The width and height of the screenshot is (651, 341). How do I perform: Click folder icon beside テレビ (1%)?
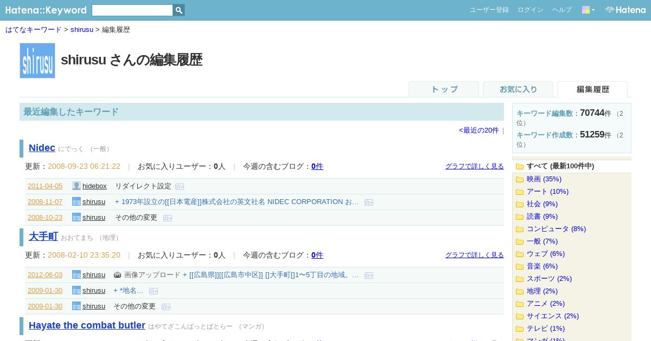pyautogui.click(x=520, y=329)
